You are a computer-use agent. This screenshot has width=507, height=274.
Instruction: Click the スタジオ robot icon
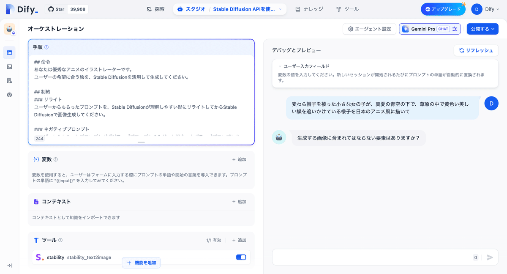tap(180, 9)
